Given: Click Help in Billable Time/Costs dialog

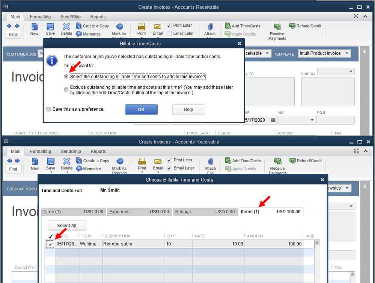Looking at the screenshot, I should [x=188, y=109].
